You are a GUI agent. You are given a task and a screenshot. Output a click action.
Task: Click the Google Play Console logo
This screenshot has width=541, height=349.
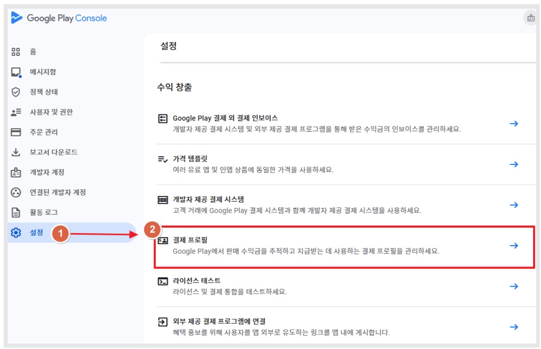[59, 18]
